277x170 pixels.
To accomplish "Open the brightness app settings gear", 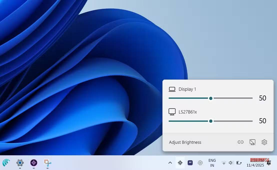I will coord(264,142).
